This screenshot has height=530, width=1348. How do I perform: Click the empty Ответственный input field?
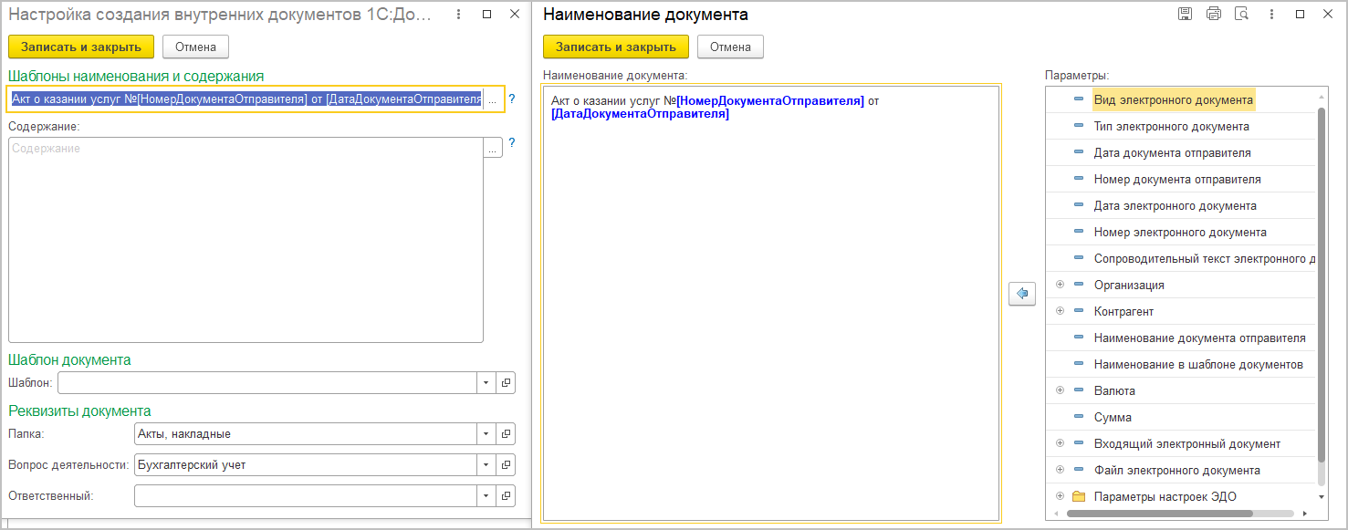coord(305,496)
